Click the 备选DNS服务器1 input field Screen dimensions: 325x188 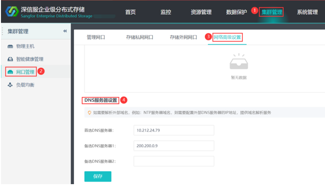174,146
